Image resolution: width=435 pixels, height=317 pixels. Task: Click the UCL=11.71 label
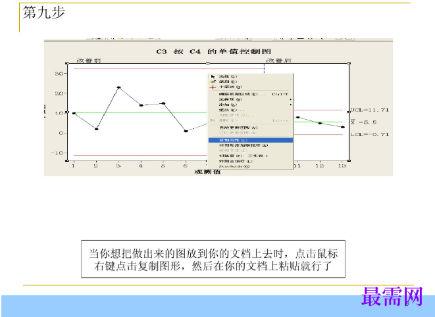coord(370,110)
